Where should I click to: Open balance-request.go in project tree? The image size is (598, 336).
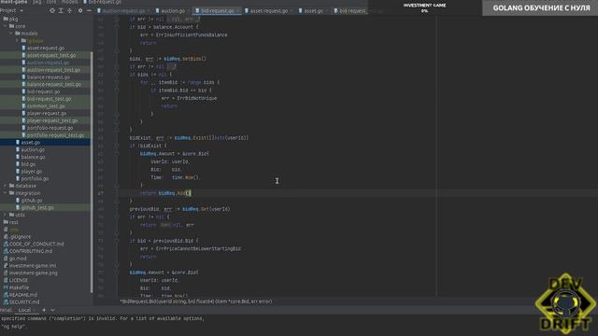(x=48, y=77)
